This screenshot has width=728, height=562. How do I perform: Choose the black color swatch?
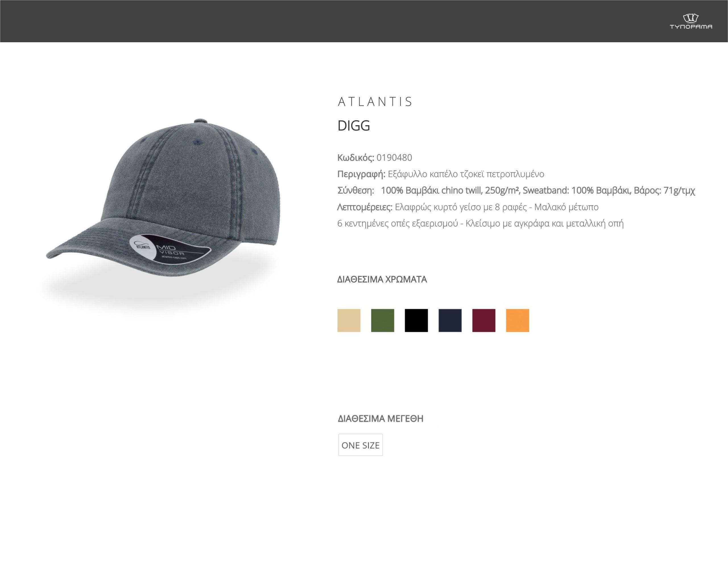[416, 320]
